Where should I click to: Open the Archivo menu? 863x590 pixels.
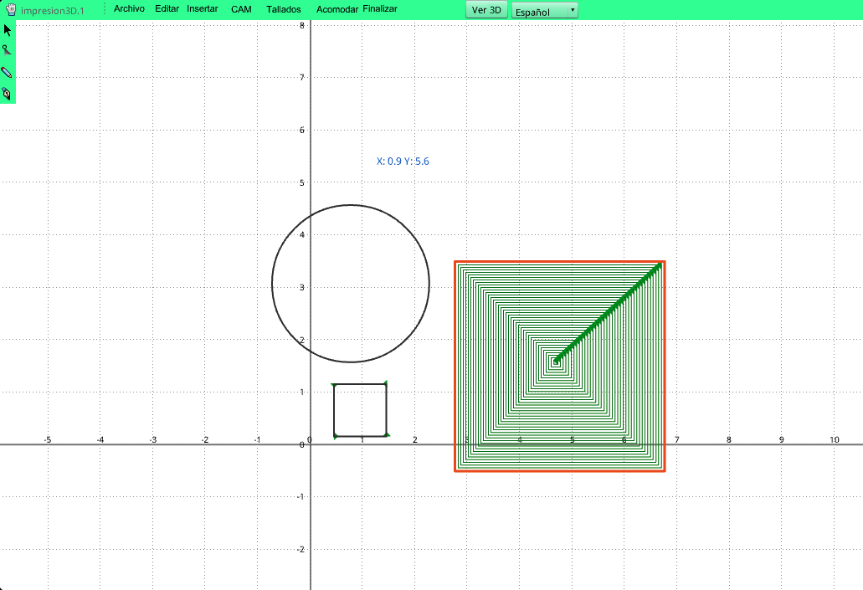(129, 8)
